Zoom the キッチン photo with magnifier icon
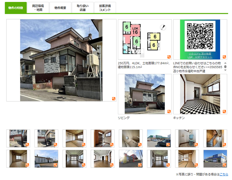The image size is (232, 180). click(224, 111)
